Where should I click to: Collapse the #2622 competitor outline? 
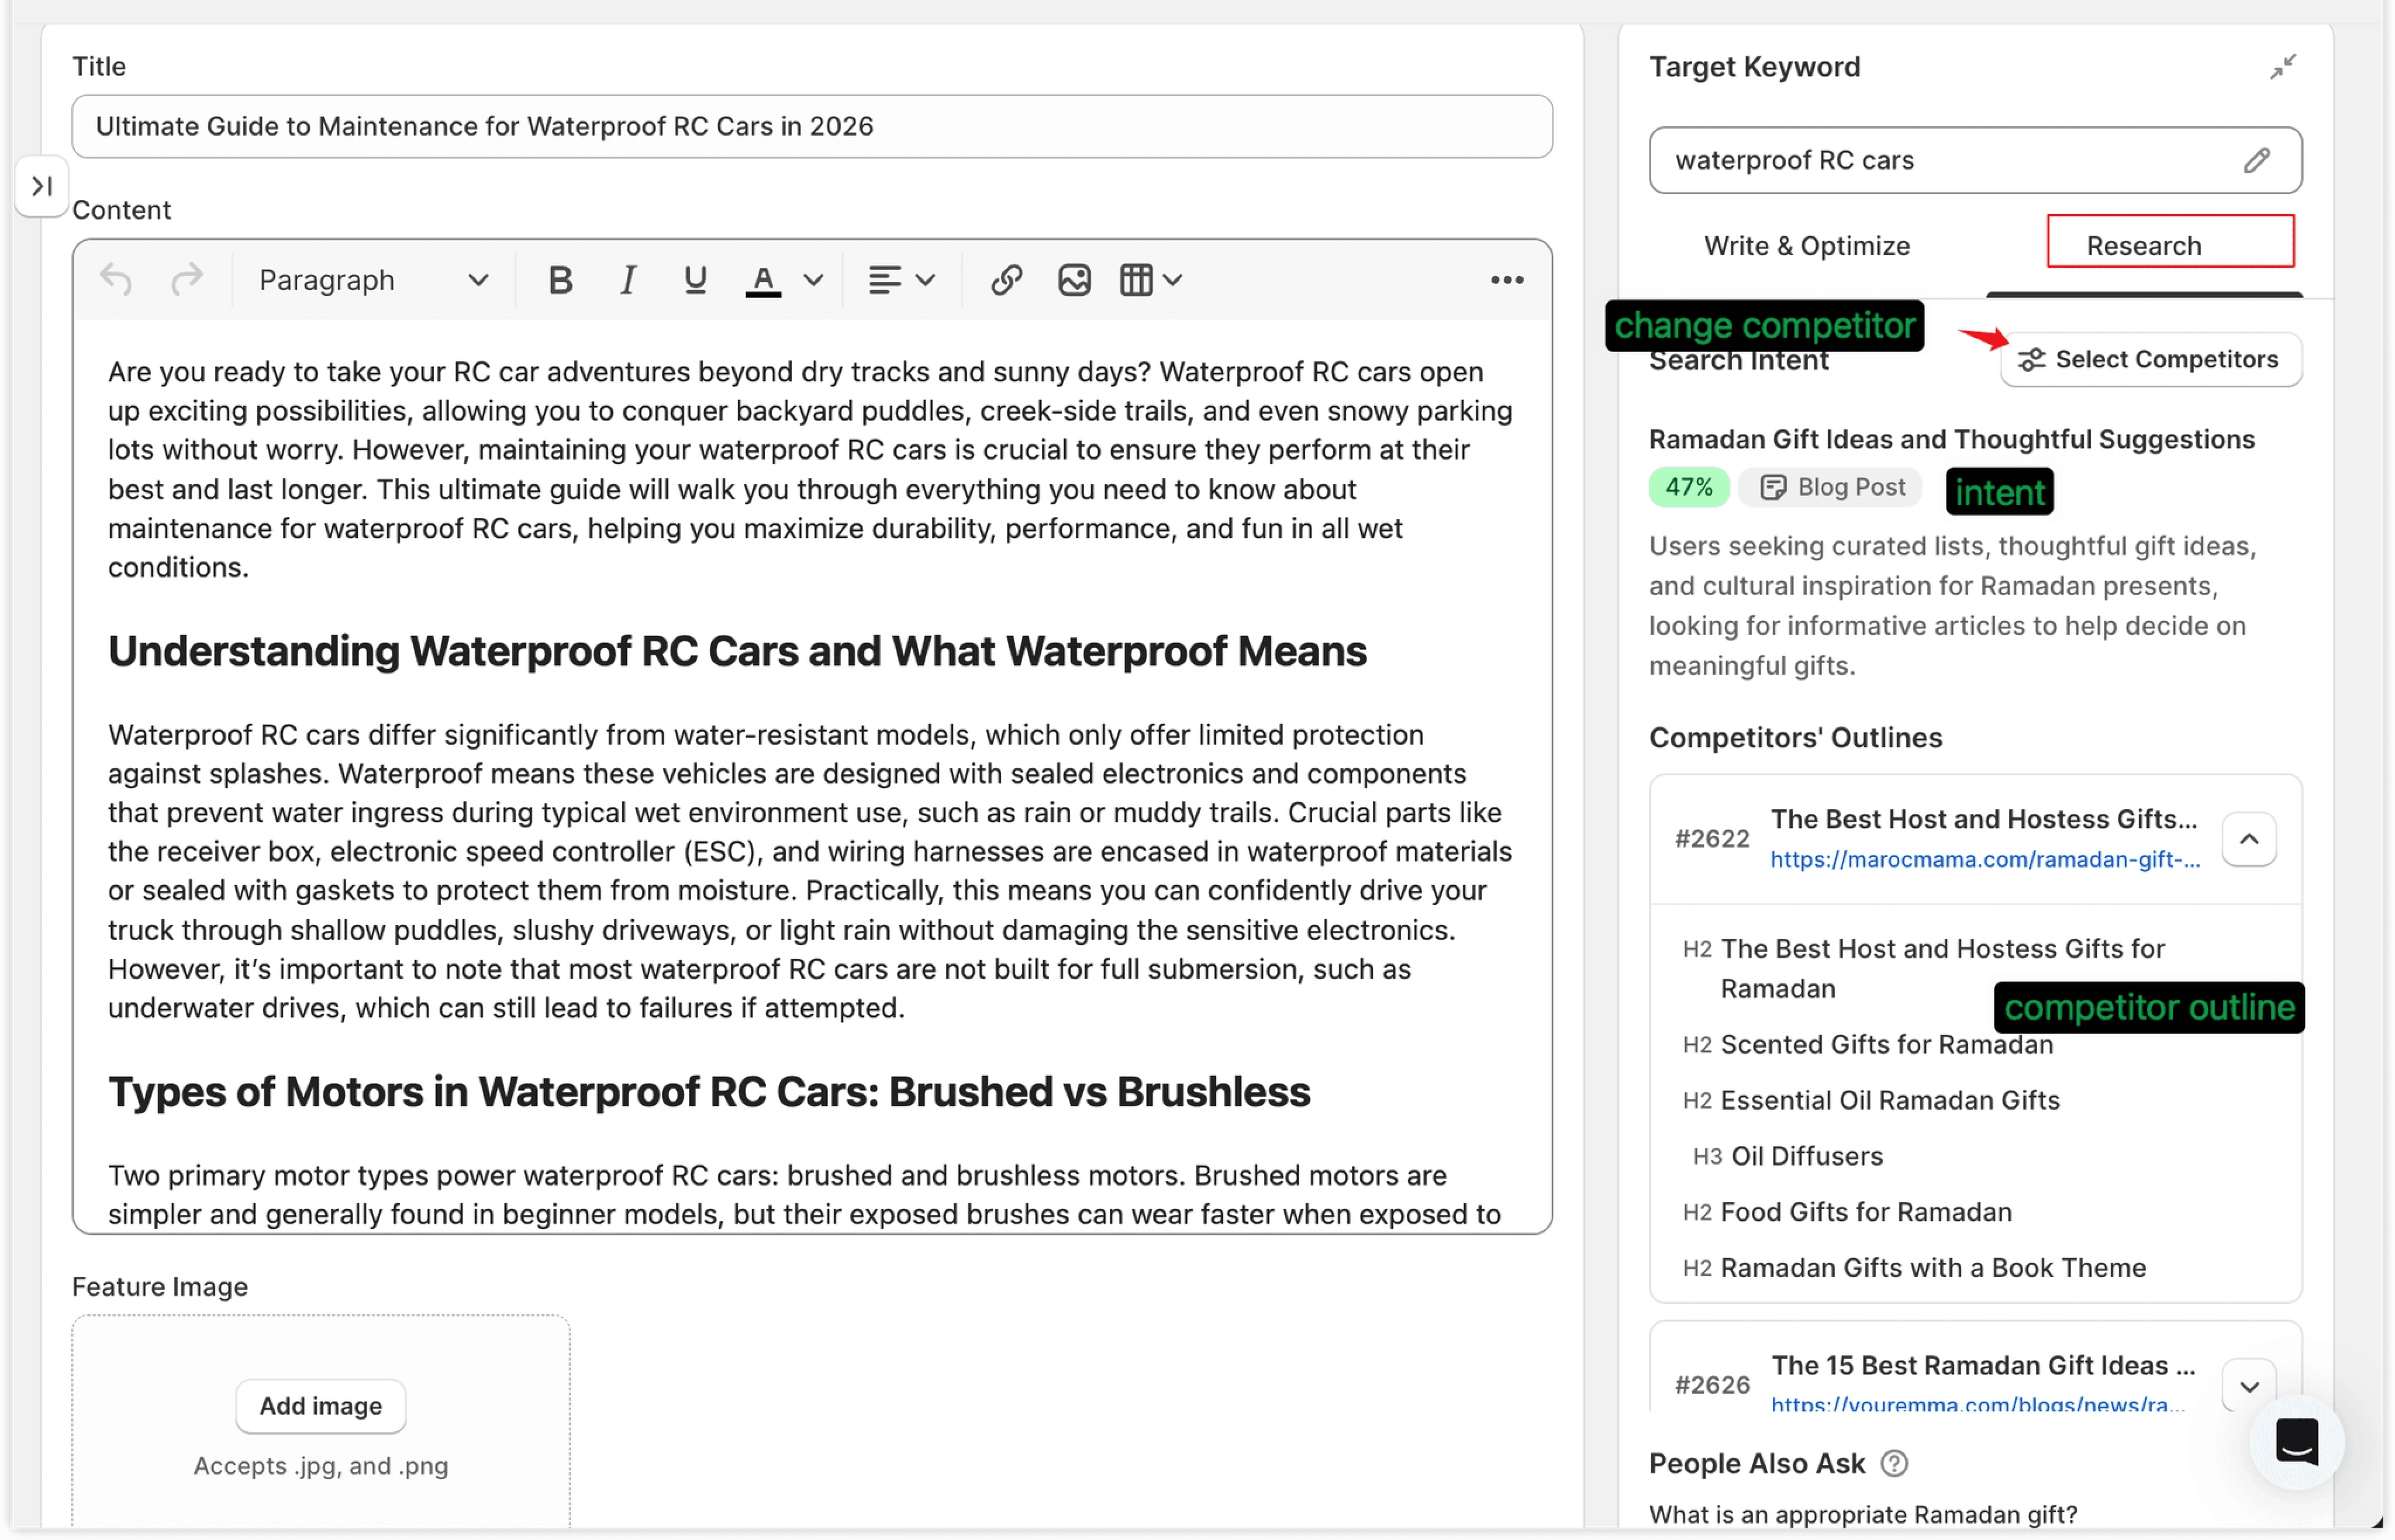click(2249, 839)
